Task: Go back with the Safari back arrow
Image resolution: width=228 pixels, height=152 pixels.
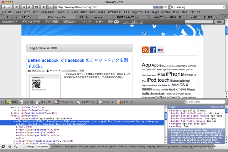Action: click(x=4, y=7)
